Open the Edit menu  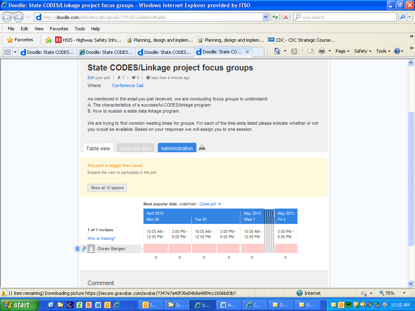tap(24, 29)
